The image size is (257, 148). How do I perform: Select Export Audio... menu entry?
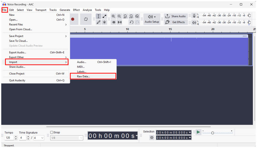point(36,52)
